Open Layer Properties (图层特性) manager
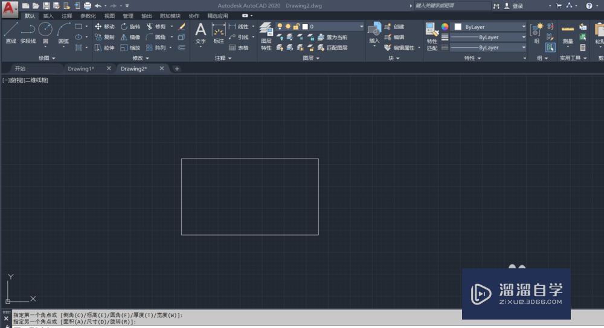The width and height of the screenshot is (604, 328). coord(266,37)
